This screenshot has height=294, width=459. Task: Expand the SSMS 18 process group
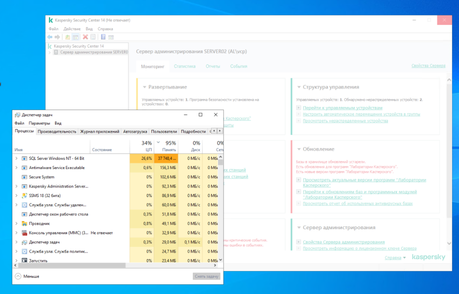(x=17, y=196)
